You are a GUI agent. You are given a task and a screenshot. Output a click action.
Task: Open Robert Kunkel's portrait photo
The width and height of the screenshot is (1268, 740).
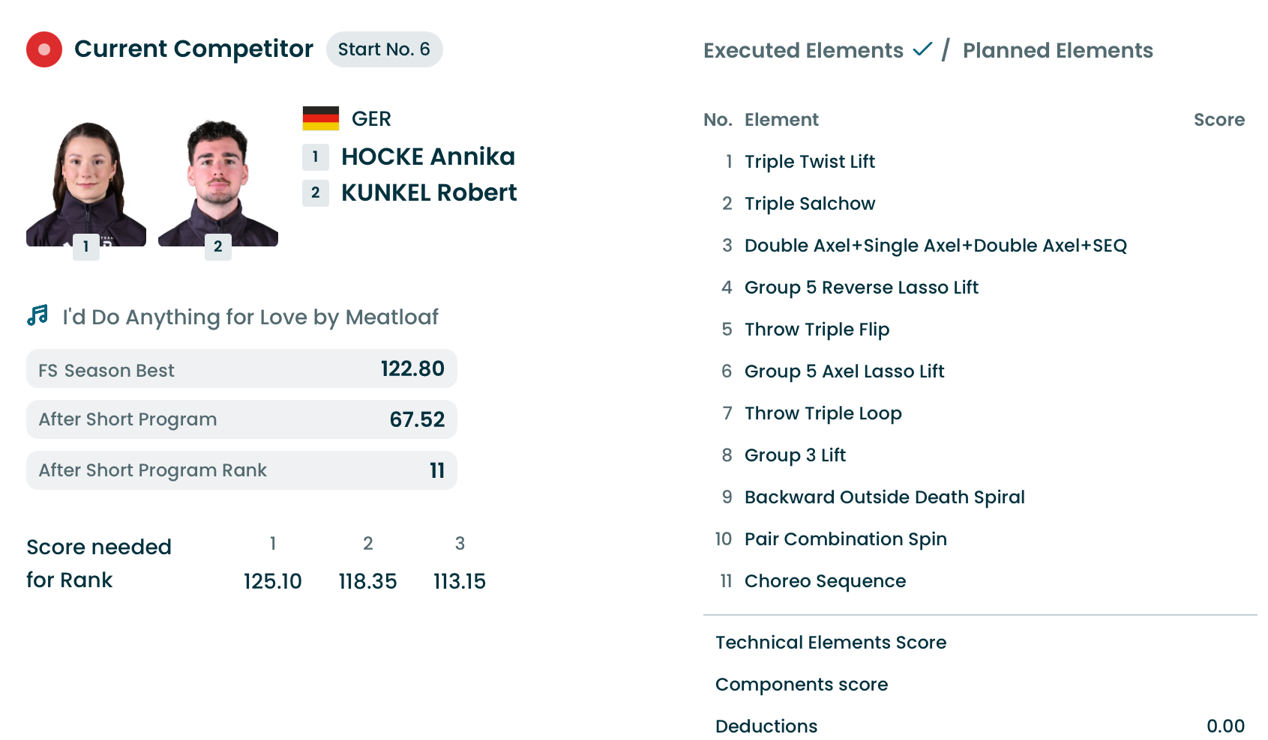click(x=218, y=184)
